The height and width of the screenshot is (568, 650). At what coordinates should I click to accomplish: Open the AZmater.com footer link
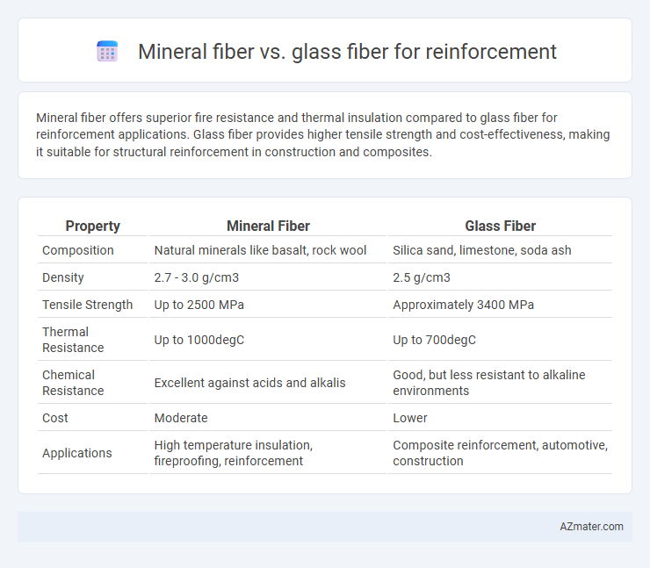[x=591, y=526]
